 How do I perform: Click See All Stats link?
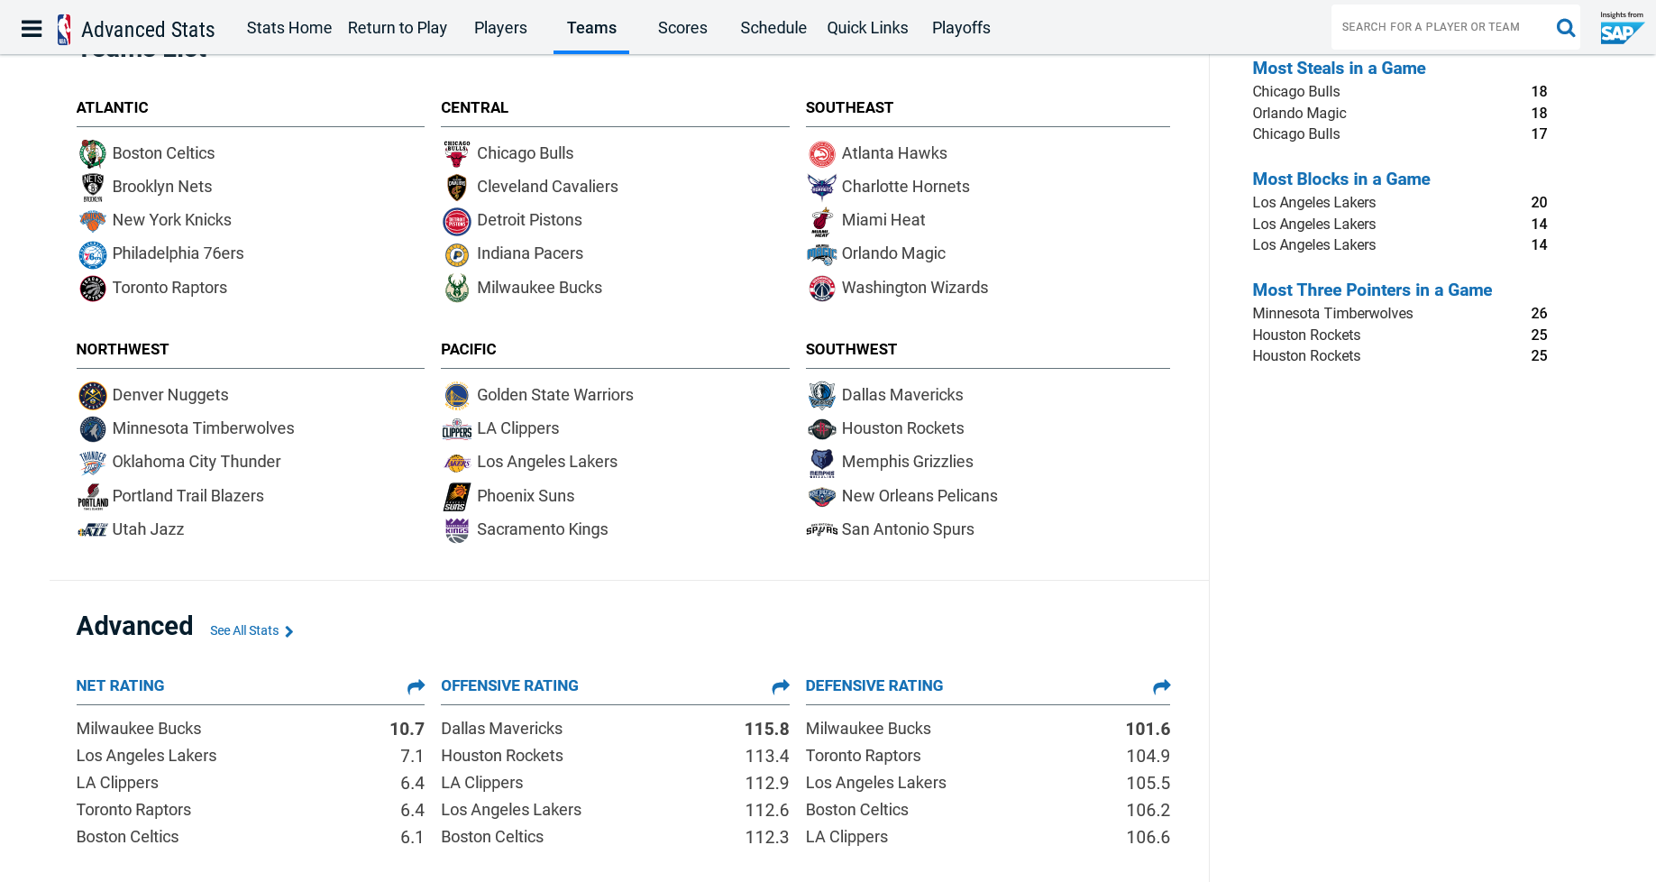pyautogui.click(x=252, y=630)
